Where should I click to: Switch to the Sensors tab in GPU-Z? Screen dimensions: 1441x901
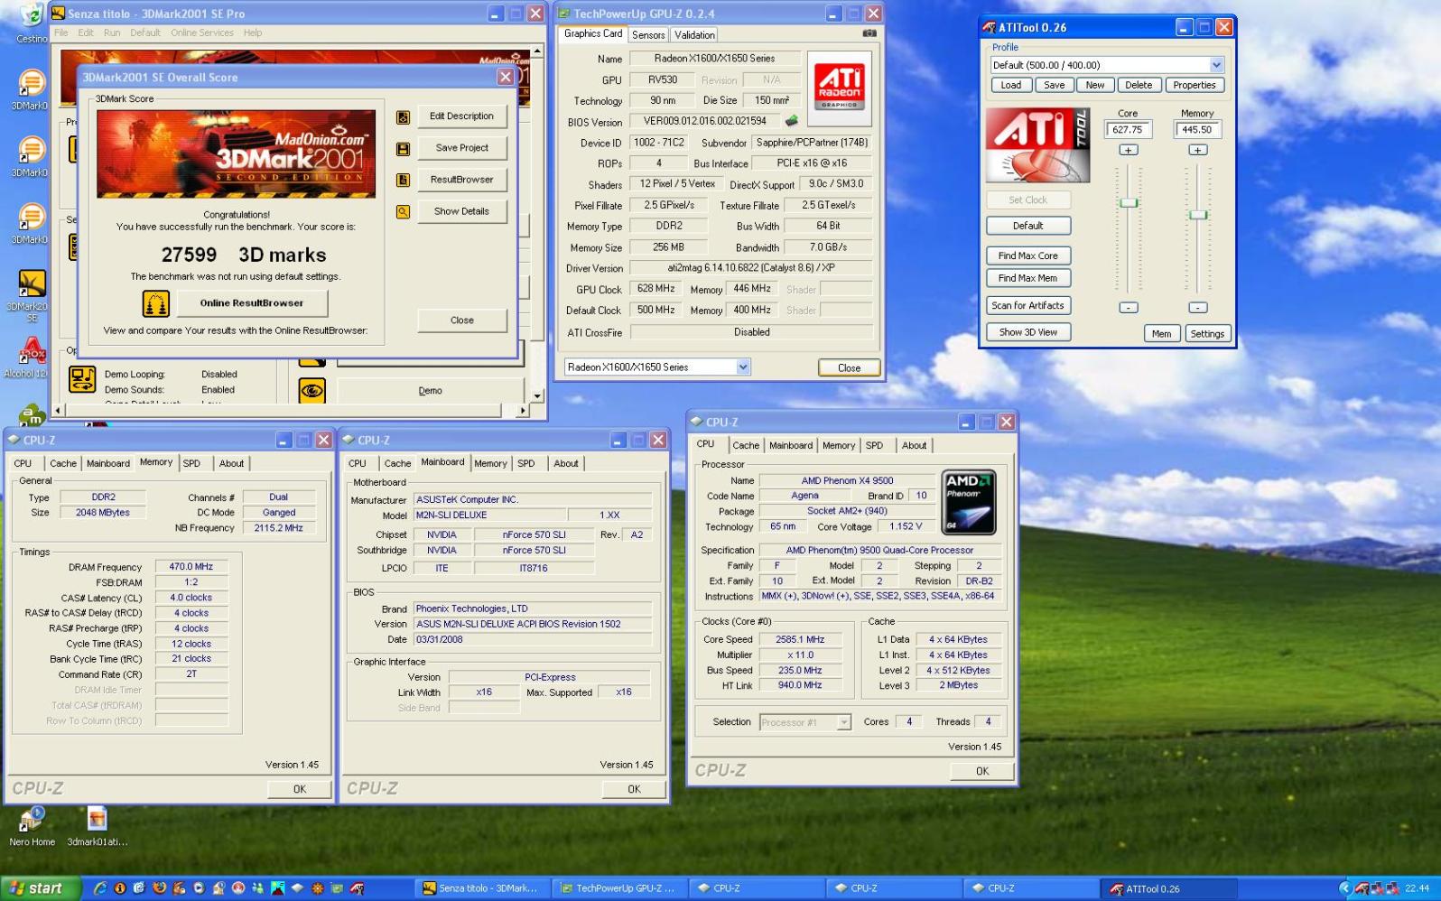click(648, 35)
